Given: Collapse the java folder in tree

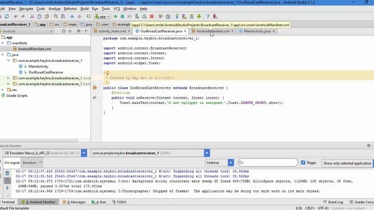Looking at the screenshot, I should click(2, 55).
